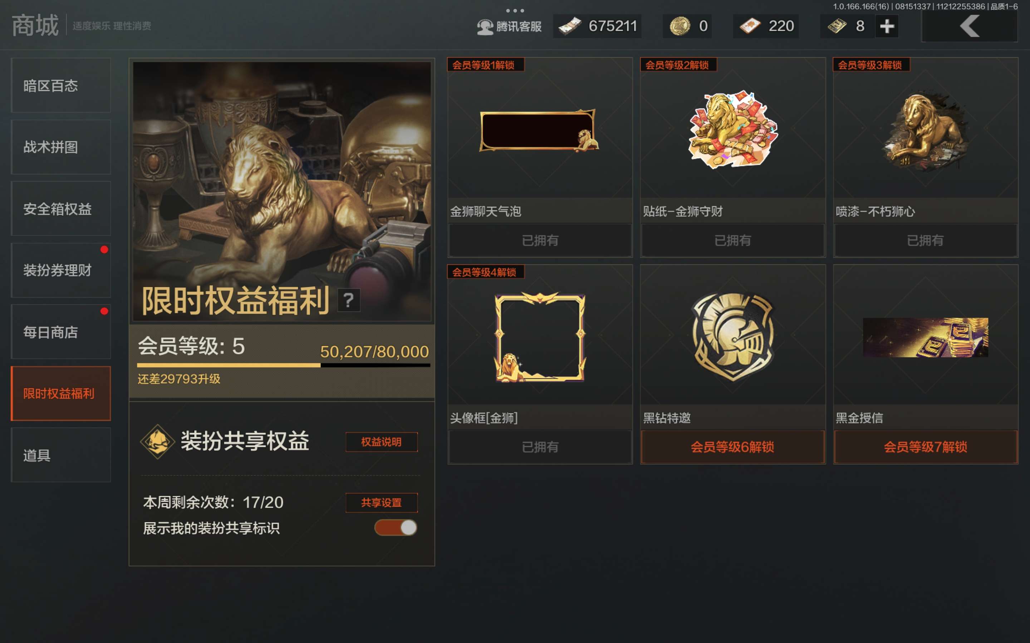Click the question mark help icon
The width and height of the screenshot is (1030, 643).
click(x=349, y=300)
